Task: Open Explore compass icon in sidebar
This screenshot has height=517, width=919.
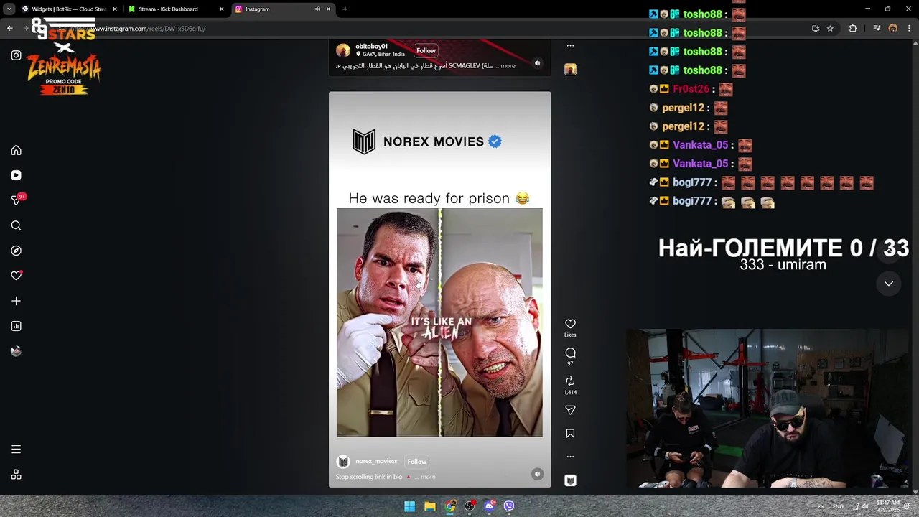Action: pyautogui.click(x=16, y=251)
